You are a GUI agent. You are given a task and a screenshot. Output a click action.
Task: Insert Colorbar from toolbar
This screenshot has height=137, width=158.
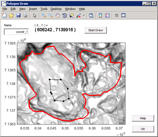point(100,15)
